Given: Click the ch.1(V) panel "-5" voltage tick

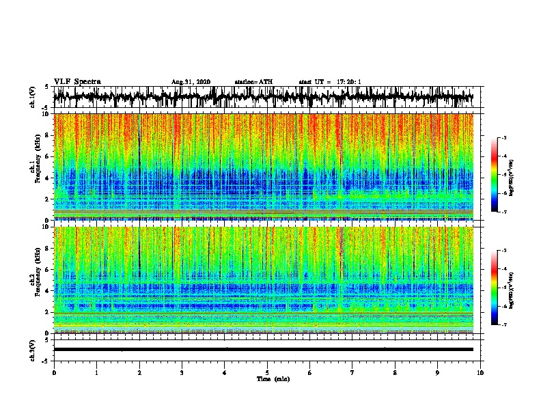Looking at the screenshot, I should click(x=46, y=108).
